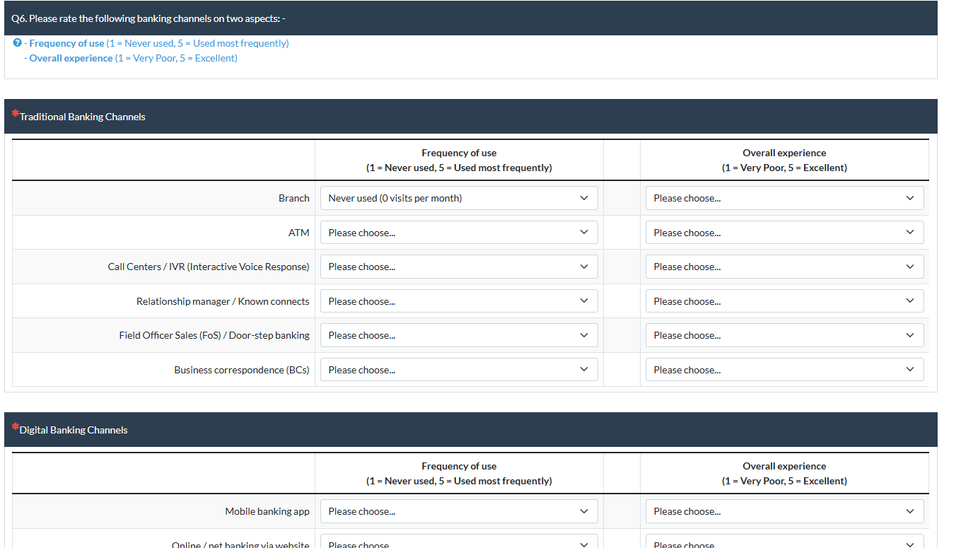
Task: Open Branch frequency of use dropdown
Action: (459, 198)
